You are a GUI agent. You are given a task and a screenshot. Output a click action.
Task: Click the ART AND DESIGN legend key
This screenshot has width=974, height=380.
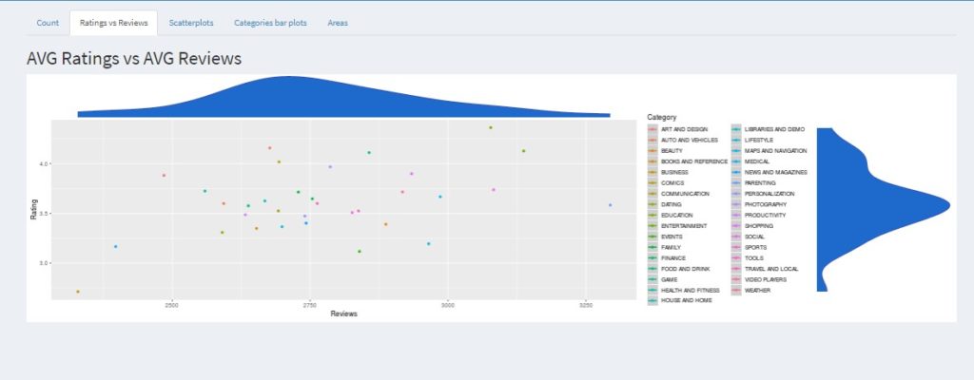(x=653, y=129)
